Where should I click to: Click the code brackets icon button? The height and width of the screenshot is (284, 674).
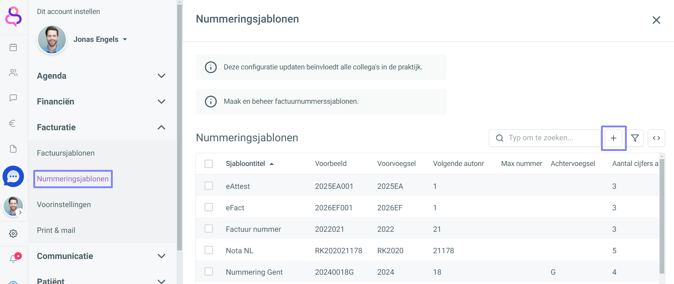coord(656,138)
